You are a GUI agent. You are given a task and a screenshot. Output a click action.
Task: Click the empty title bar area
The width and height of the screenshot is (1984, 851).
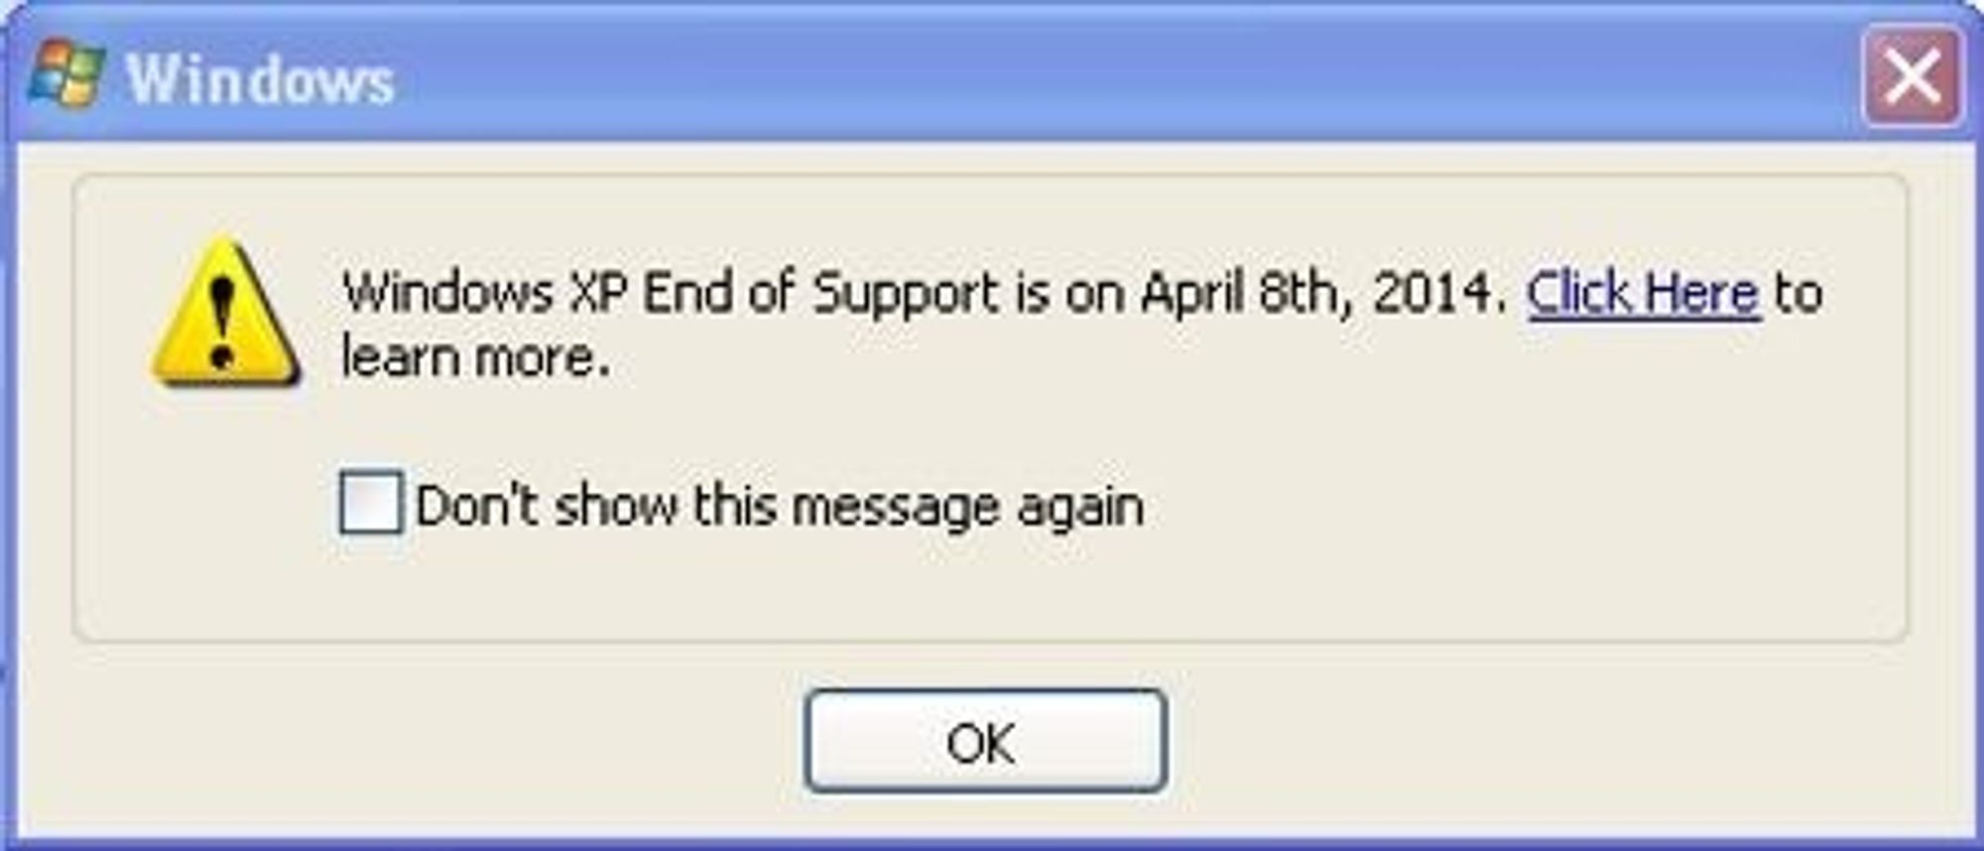(x=1121, y=77)
